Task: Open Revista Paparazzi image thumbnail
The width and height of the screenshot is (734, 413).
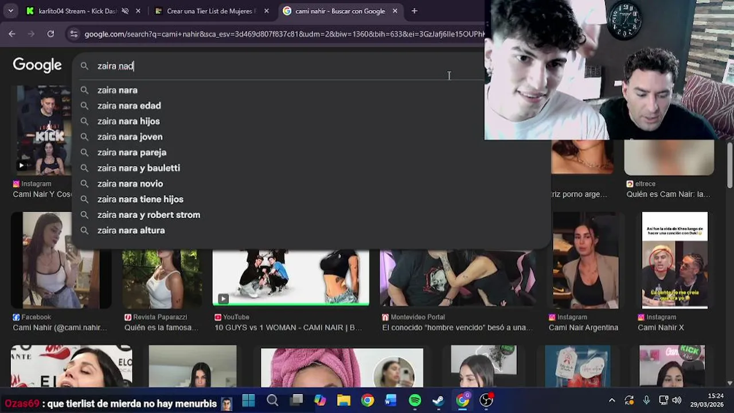Action: click(162, 279)
